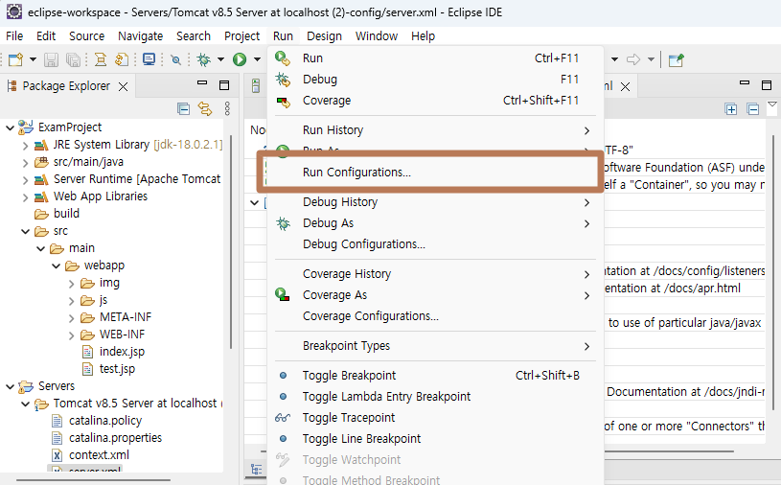Close the Package Explorer view tab
Image resolution: width=781 pixels, height=485 pixels.
(x=123, y=86)
